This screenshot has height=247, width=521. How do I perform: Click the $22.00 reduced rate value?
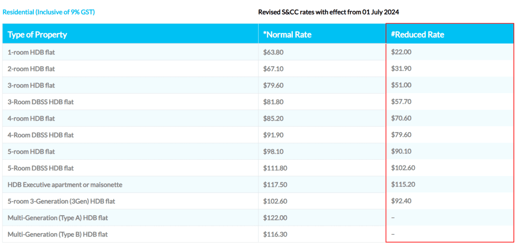(401, 52)
